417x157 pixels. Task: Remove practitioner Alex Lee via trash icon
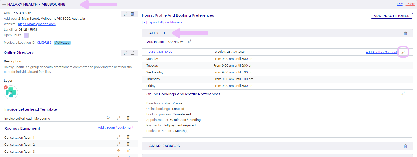(x=405, y=33)
